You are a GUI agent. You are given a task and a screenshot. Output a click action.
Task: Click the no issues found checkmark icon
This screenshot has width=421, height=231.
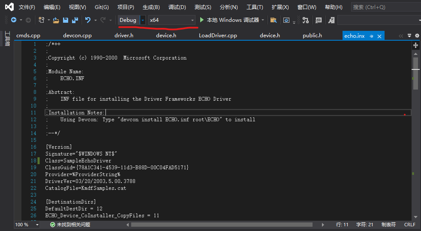click(x=53, y=225)
